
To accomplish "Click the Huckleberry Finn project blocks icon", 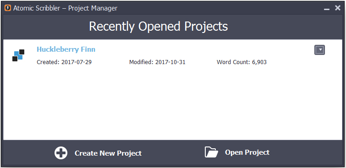I will pos(18,55).
